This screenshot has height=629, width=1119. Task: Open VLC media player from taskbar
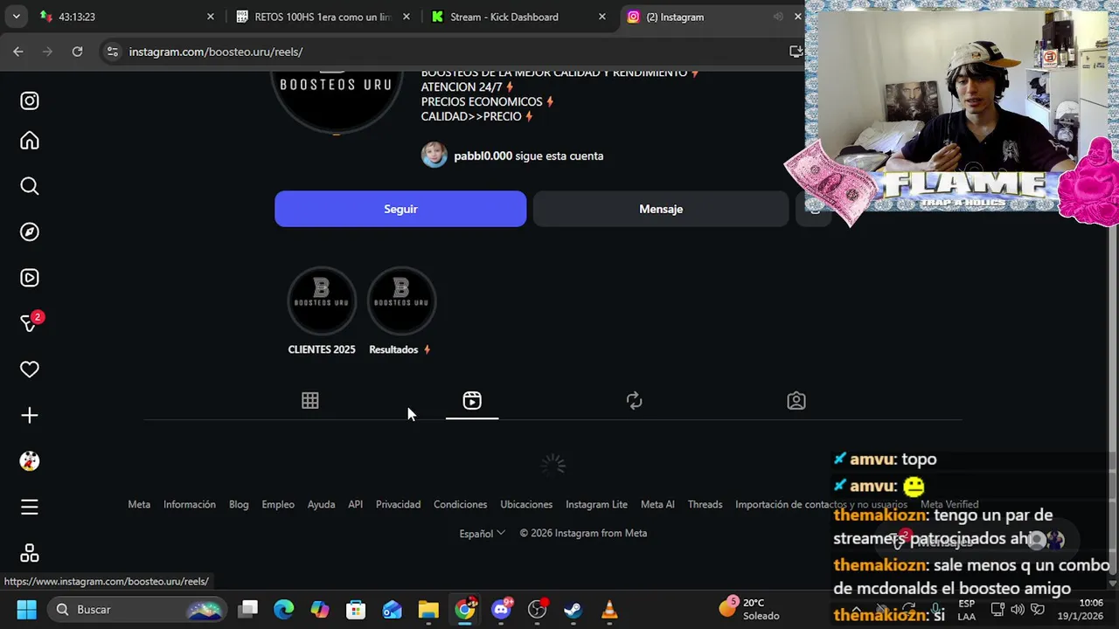coord(609,609)
